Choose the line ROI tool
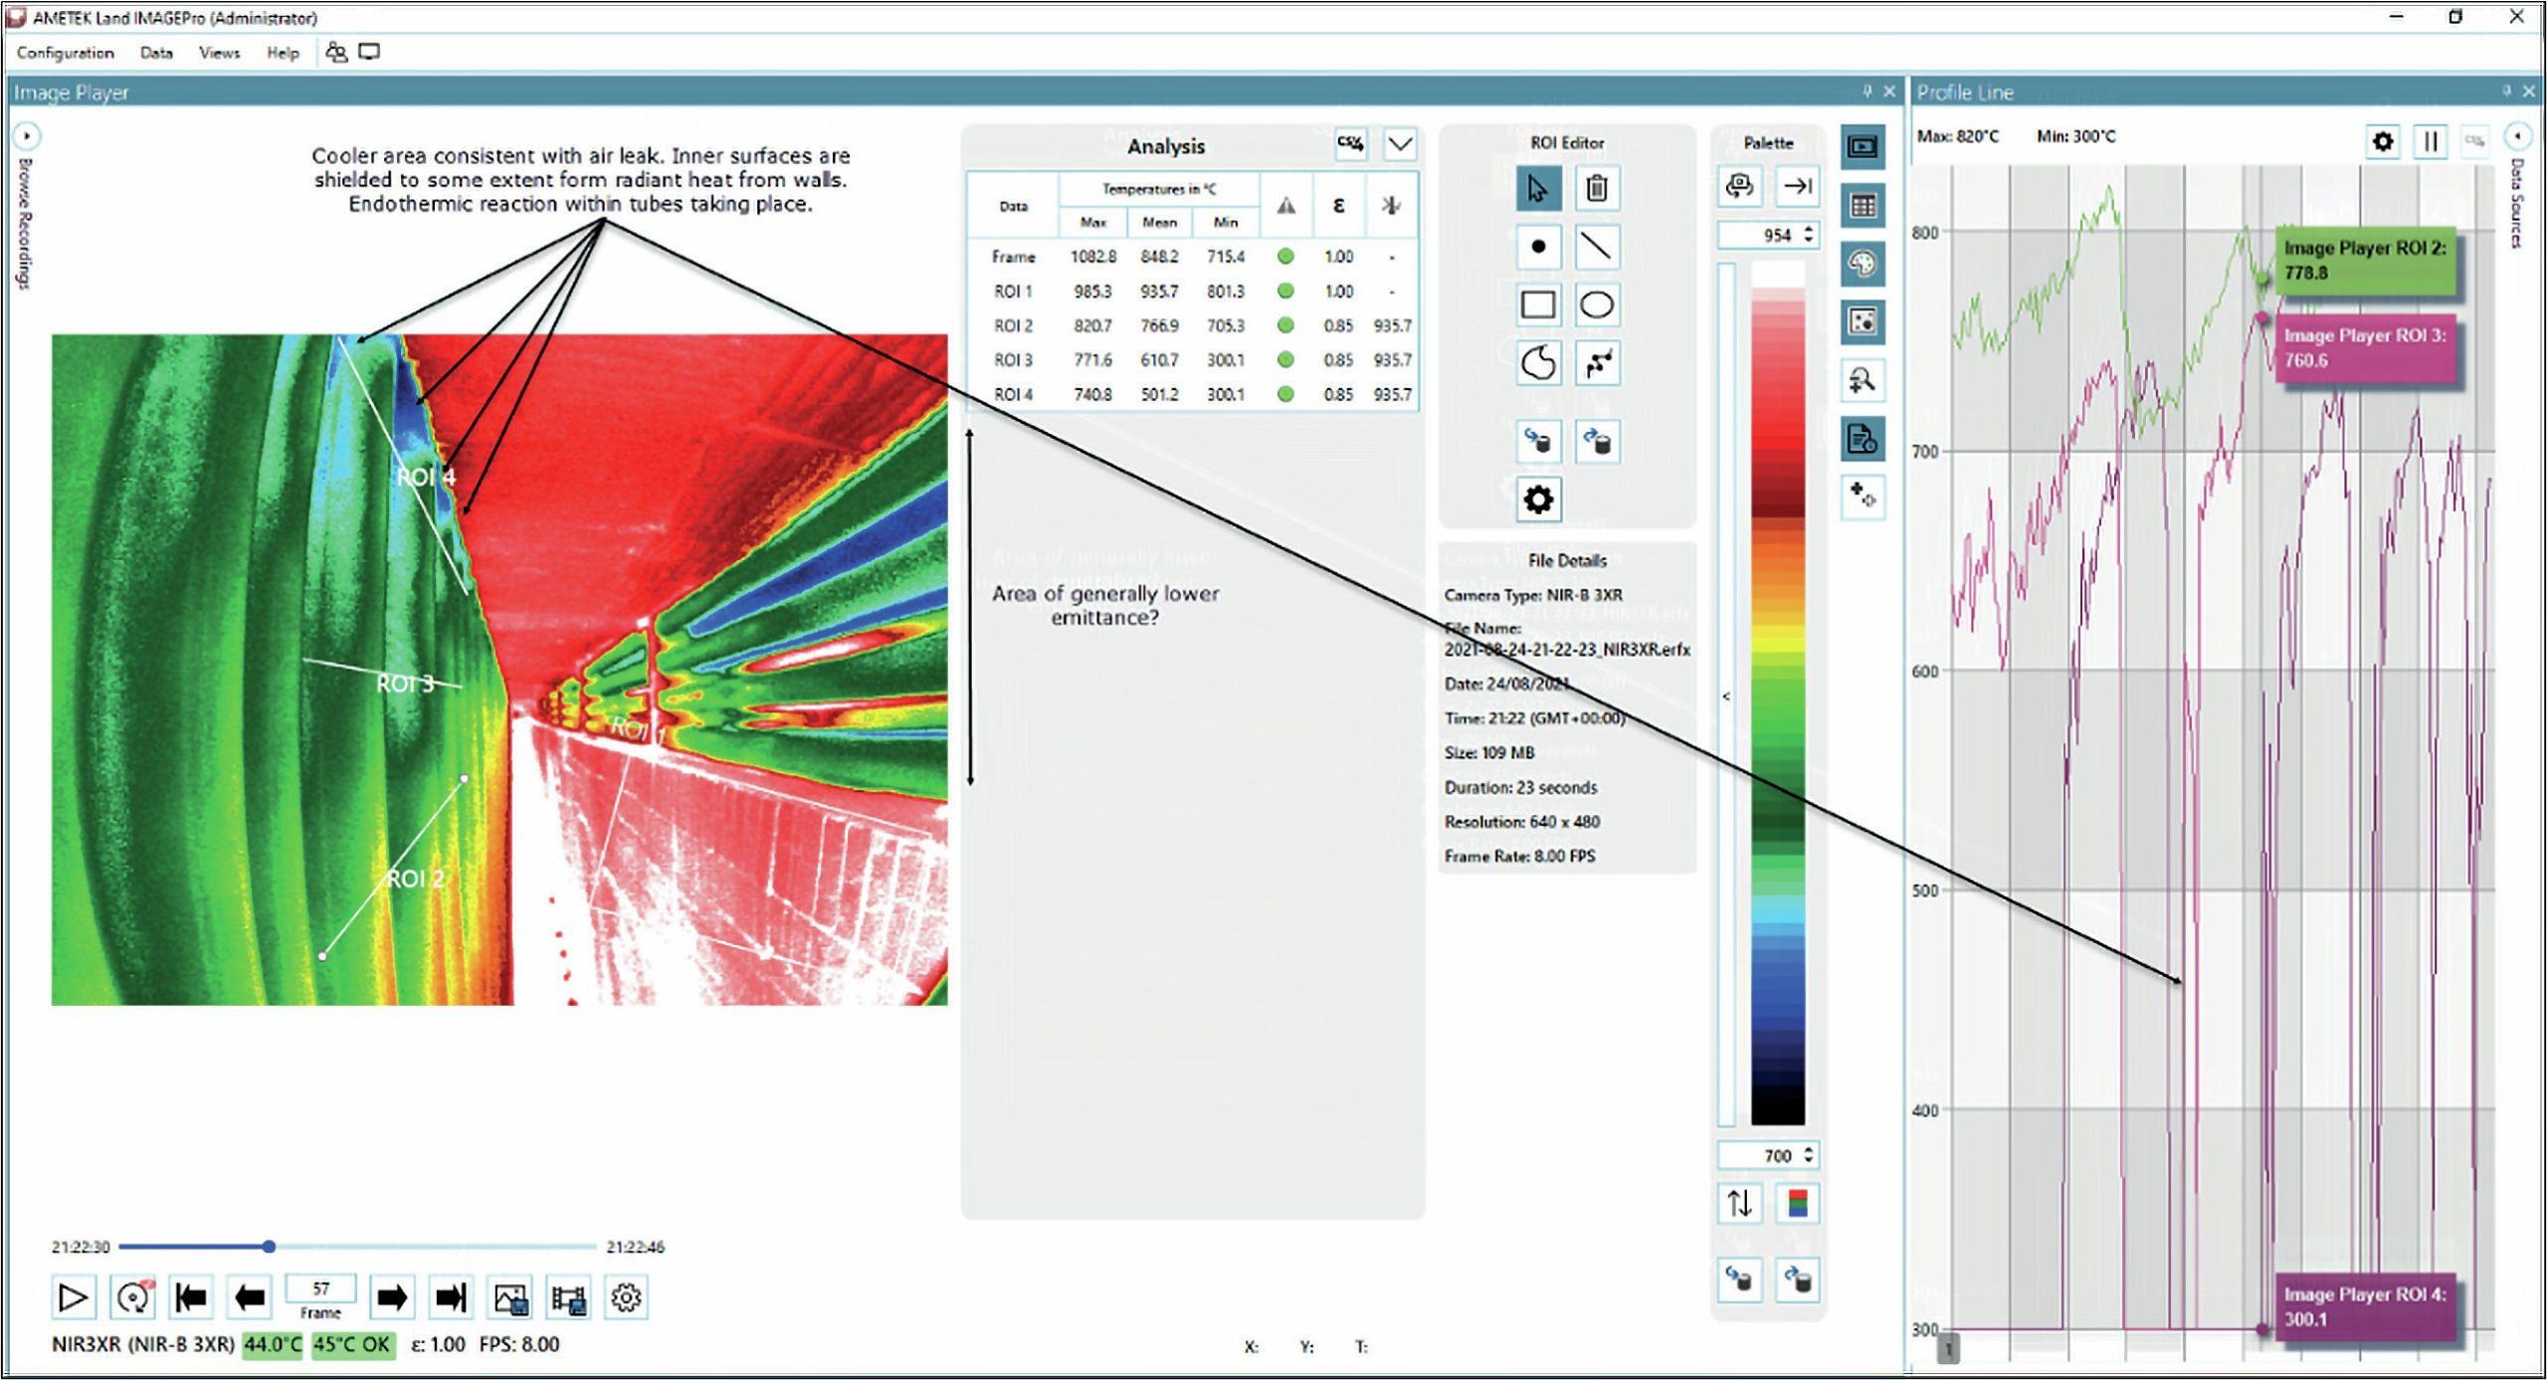Screen dimensions: 2547x1380 click(x=1597, y=247)
